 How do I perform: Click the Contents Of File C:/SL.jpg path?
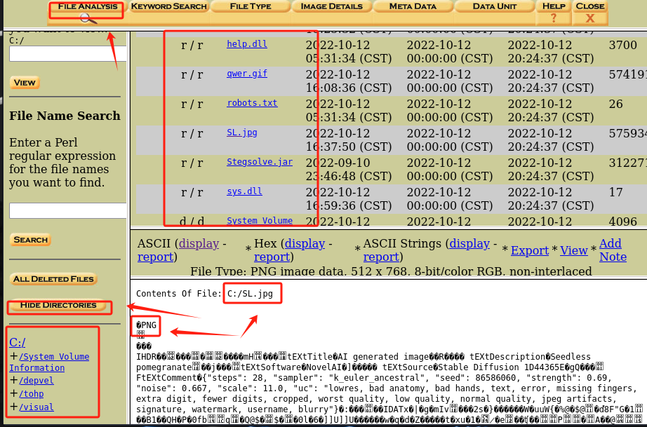coord(250,294)
